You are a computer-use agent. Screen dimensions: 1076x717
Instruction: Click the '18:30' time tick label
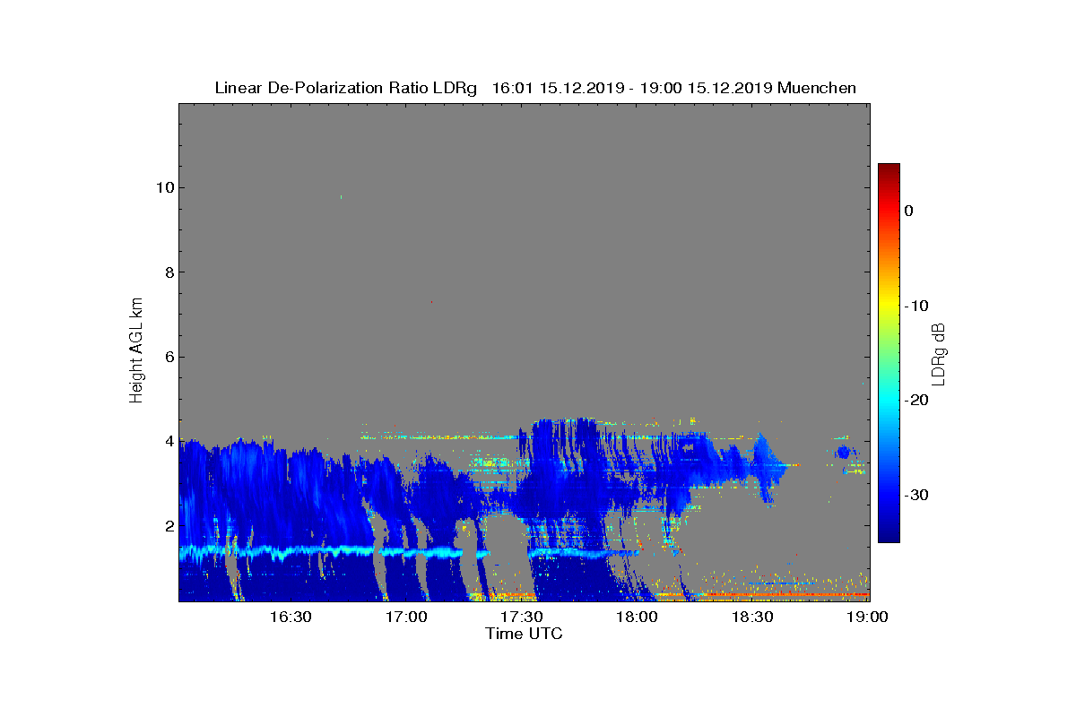(753, 617)
